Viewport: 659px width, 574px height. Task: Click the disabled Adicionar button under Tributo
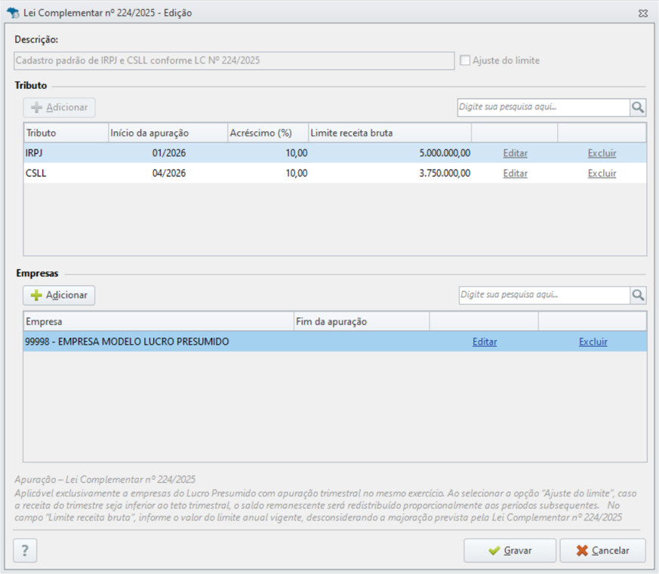point(59,108)
